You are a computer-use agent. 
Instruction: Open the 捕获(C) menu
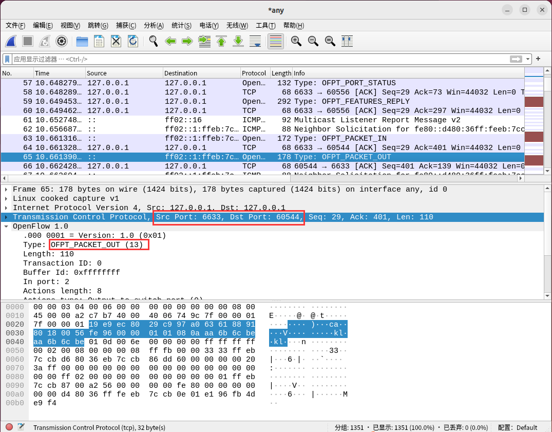pyautogui.click(x=126, y=25)
